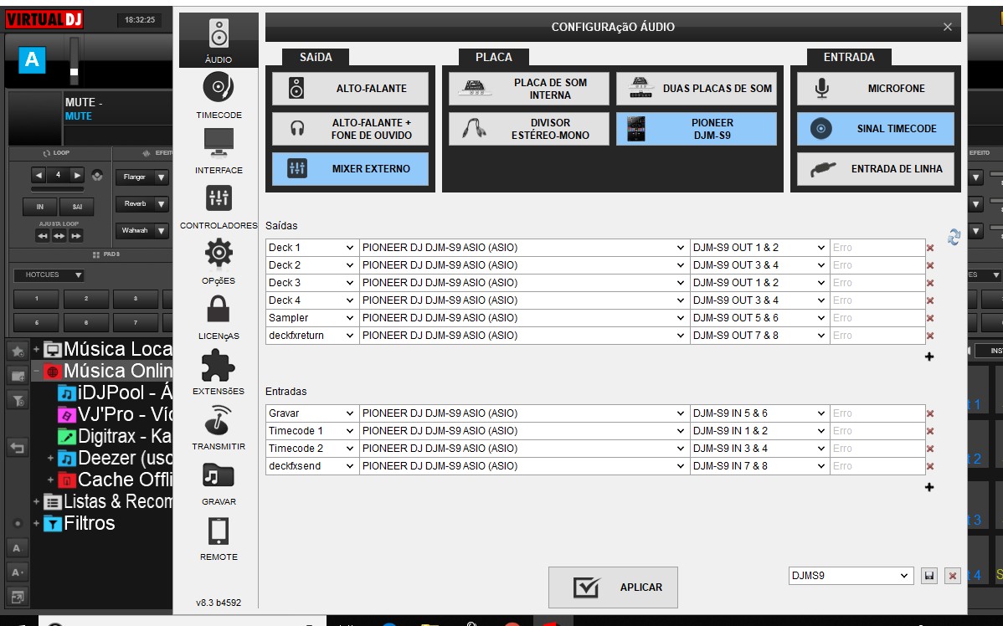
Task: Trigger hotcue pad 2
Action: [x=85, y=299]
